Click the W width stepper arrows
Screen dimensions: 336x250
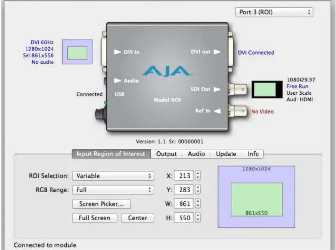198,203
